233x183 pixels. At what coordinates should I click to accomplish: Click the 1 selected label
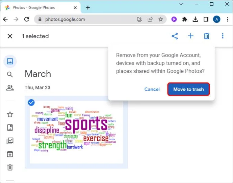click(35, 36)
